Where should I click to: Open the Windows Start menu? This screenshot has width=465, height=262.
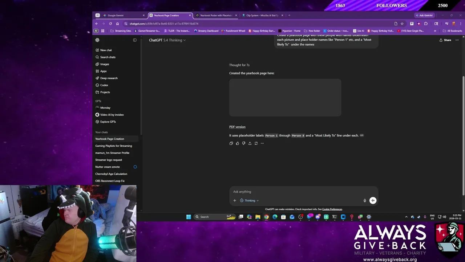(189, 217)
